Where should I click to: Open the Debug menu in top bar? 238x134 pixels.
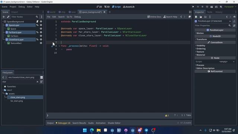tap(22, 7)
